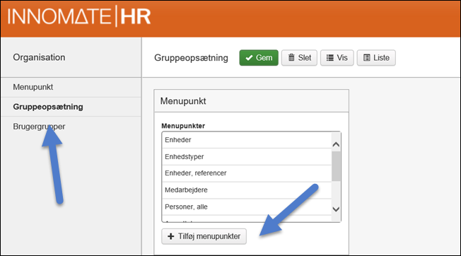Click the Gruppeopsætning page title

(x=191, y=57)
